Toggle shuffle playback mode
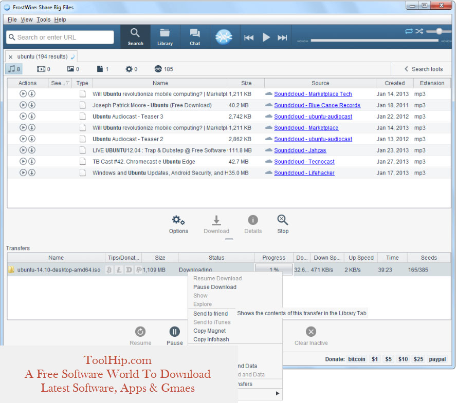This screenshot has width=456, height=403. [x=419, y=31]
